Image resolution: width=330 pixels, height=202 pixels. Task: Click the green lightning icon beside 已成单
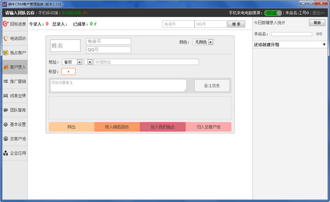point(95,24)
